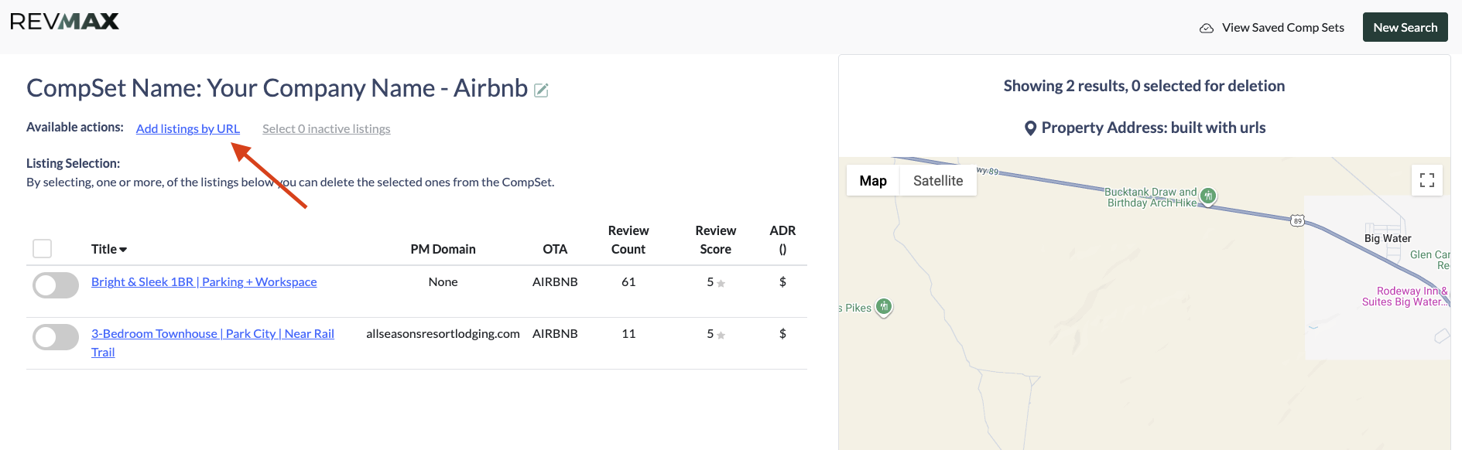1462x450 pixels.
Task: Click the Rodeway Inn & Suites map label
Action: [1404, 296]
